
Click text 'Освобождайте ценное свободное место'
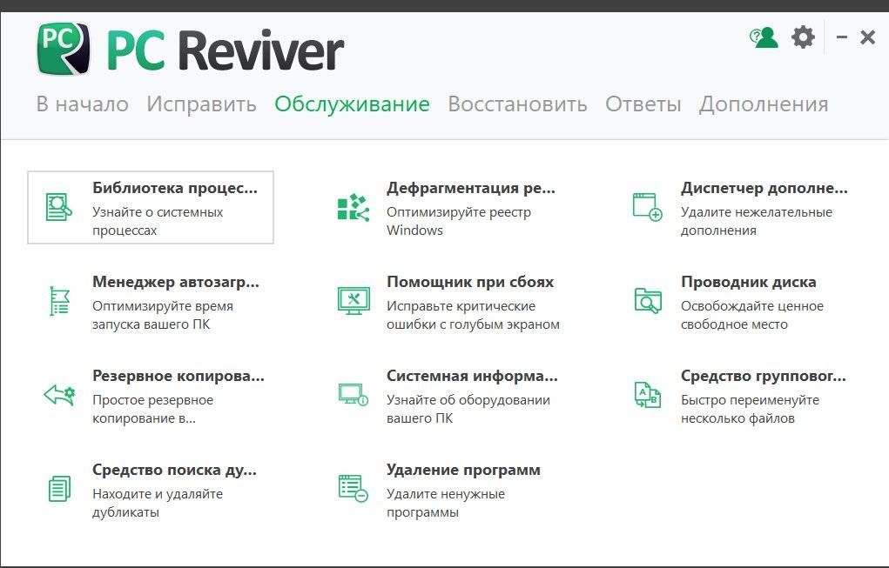coord(751,316)
